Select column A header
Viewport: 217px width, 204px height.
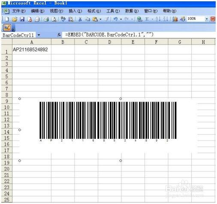[x=32, y=42]
